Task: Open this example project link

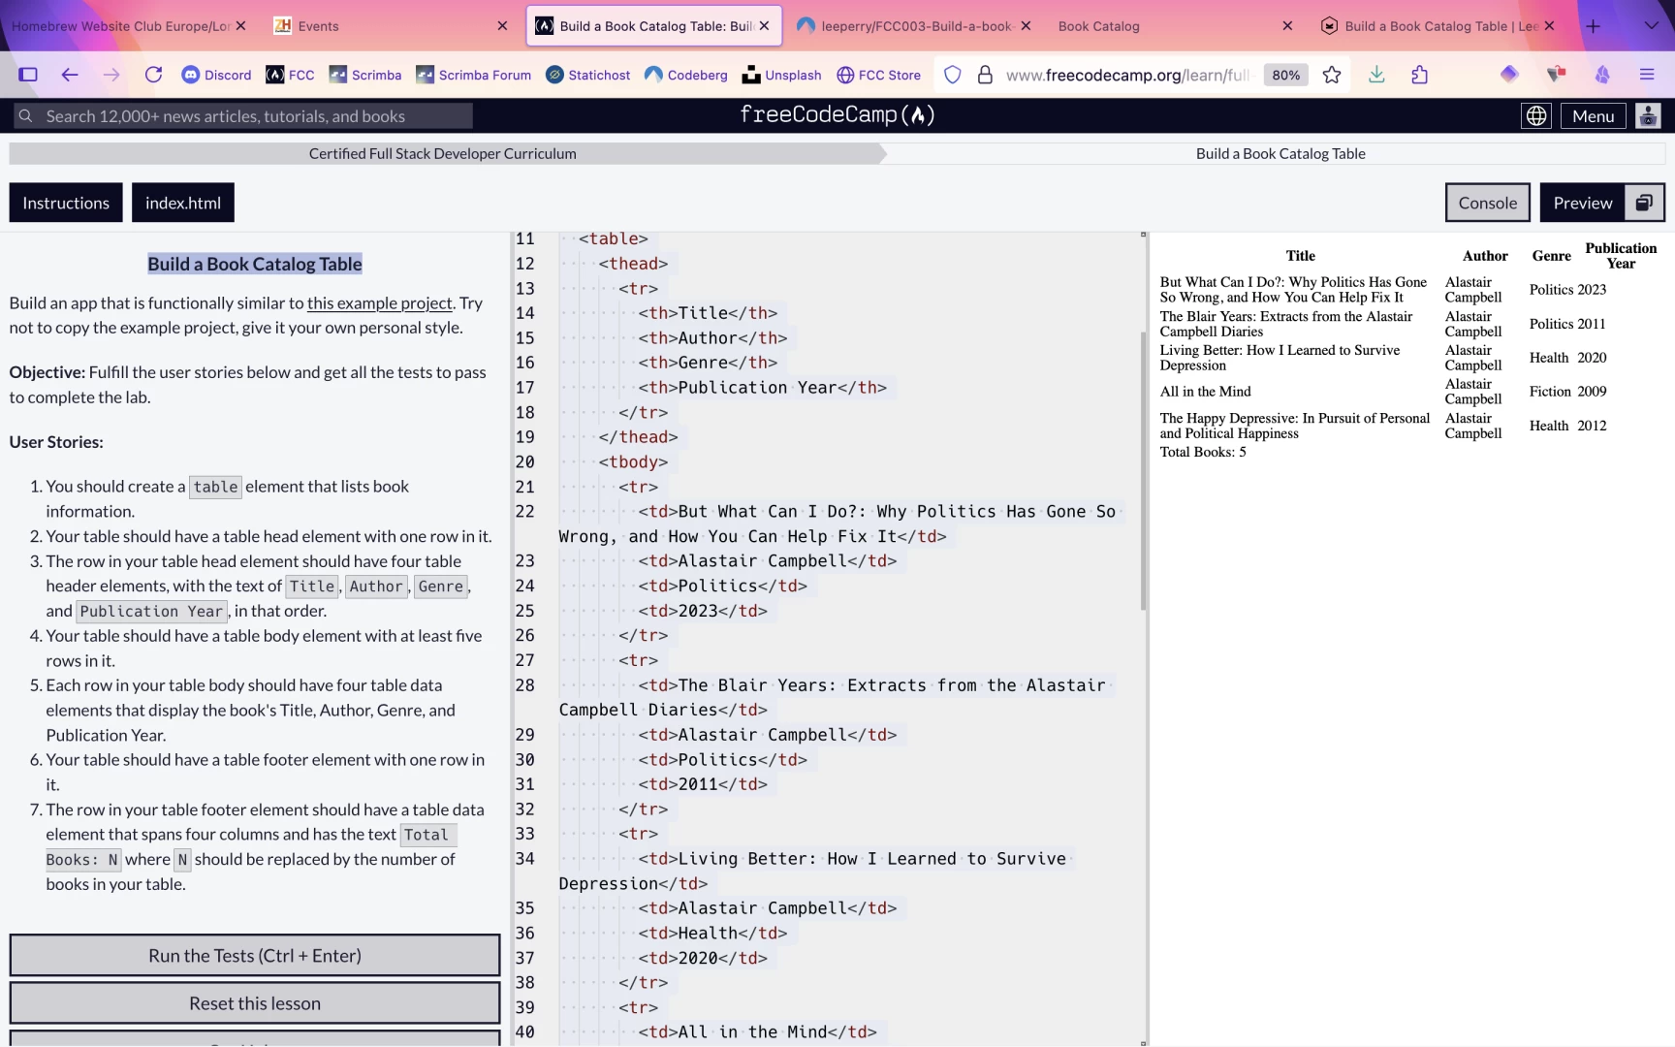Action: click(x=378, y=302)
